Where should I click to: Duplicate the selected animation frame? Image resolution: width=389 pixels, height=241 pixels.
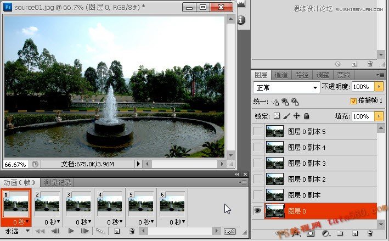coord(117,232)
